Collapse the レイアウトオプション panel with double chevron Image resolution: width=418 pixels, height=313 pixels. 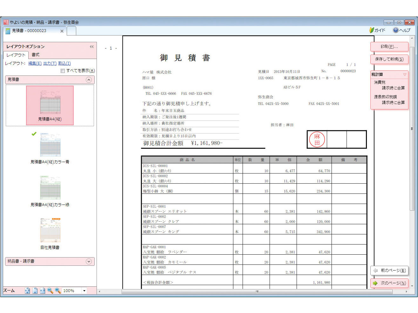tap(92, 47)
